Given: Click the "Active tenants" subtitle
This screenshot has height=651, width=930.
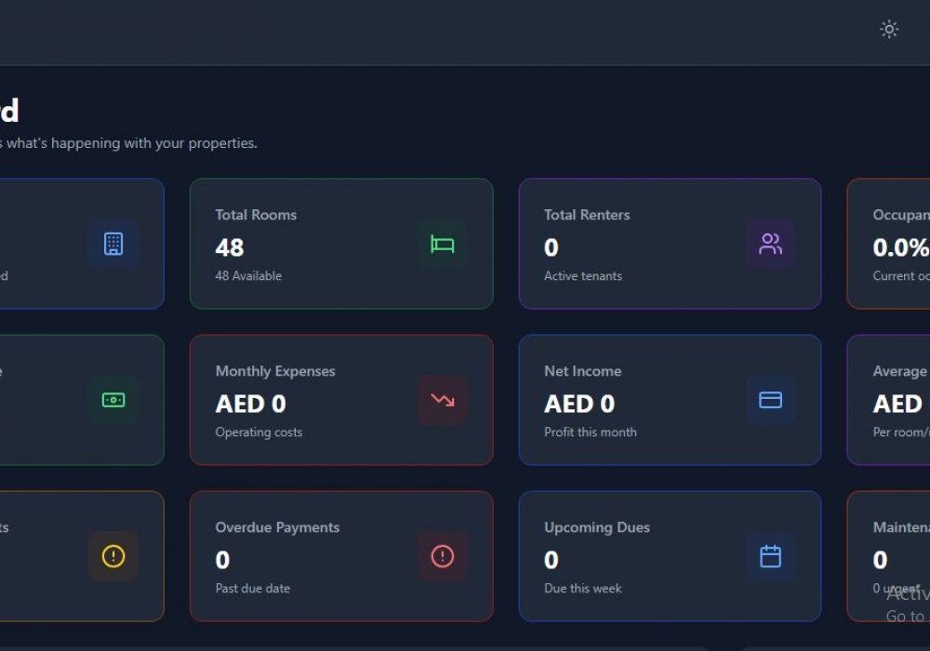Looking at the screenshot, I should (583, 276).
